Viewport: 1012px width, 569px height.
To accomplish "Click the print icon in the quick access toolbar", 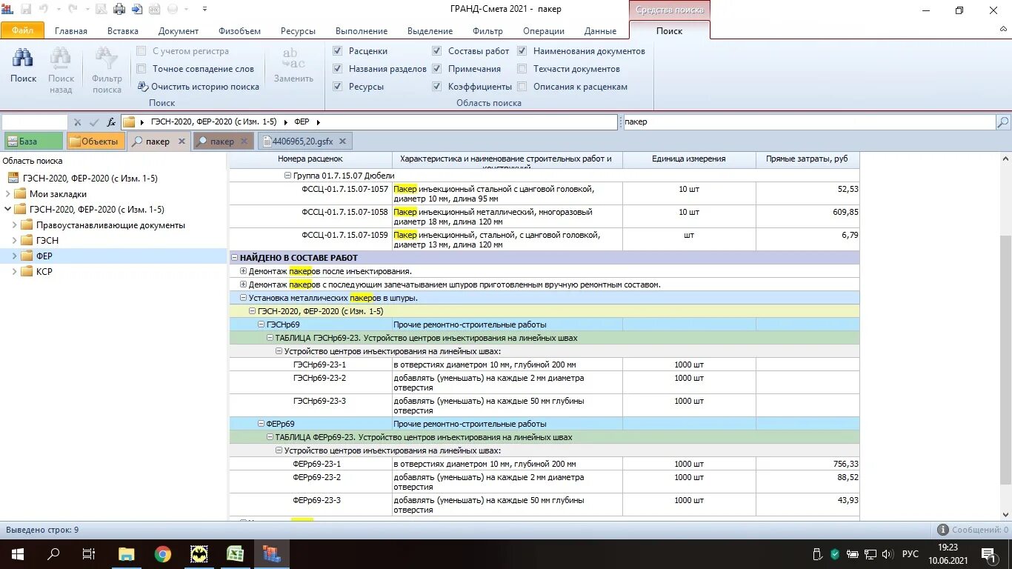I will (x=119, y=10).
